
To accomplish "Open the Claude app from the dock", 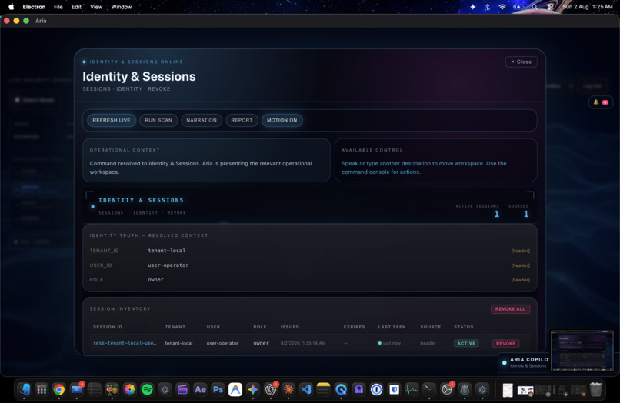I will click(x=288, y=390).
